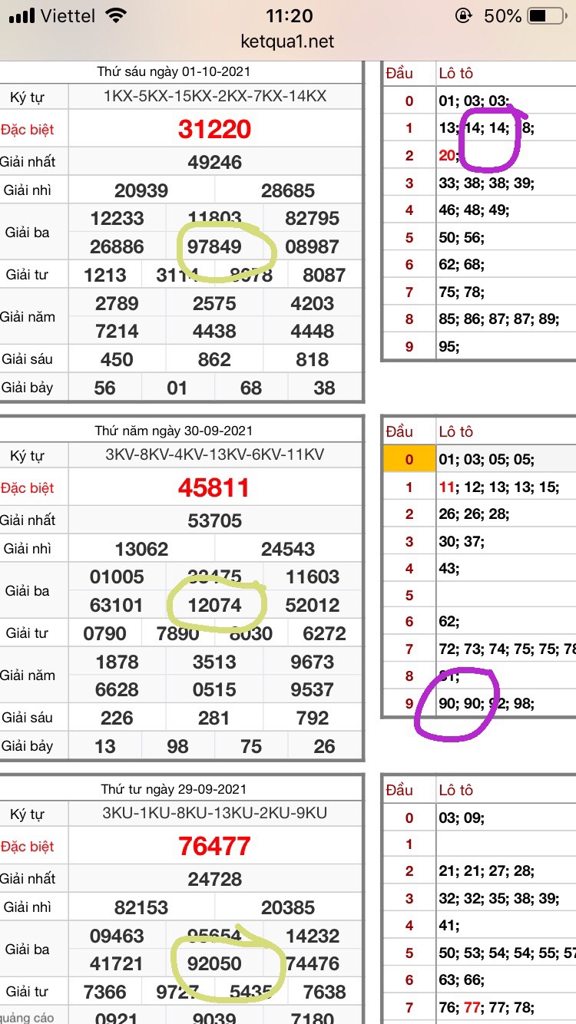576x1024 pixels.
Task: Select Lô tô row 32; 32; 35; 38; 39;
Action: pos(499,898)
